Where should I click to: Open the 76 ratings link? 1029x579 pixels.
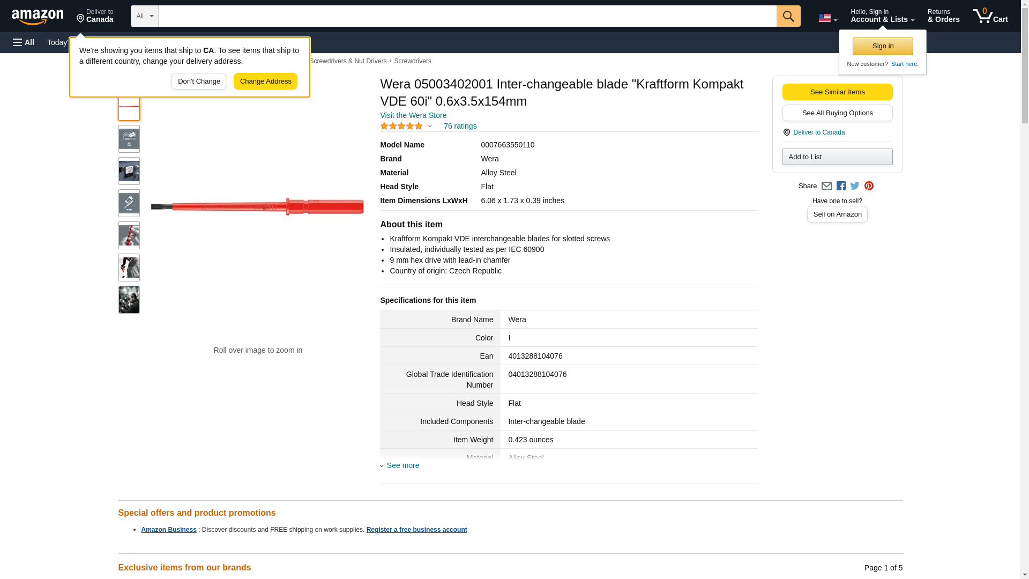[460, 126]
